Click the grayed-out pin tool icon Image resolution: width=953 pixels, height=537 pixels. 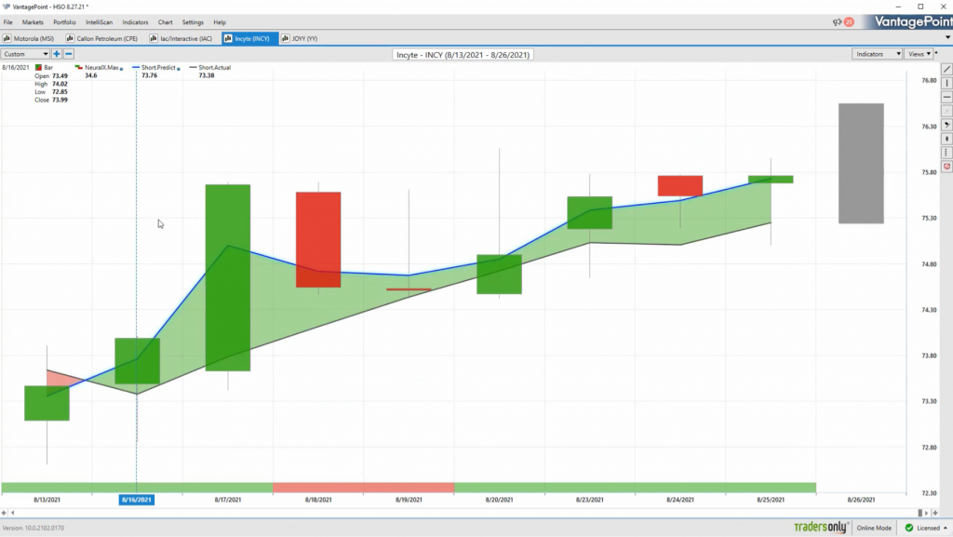point(946,111)
